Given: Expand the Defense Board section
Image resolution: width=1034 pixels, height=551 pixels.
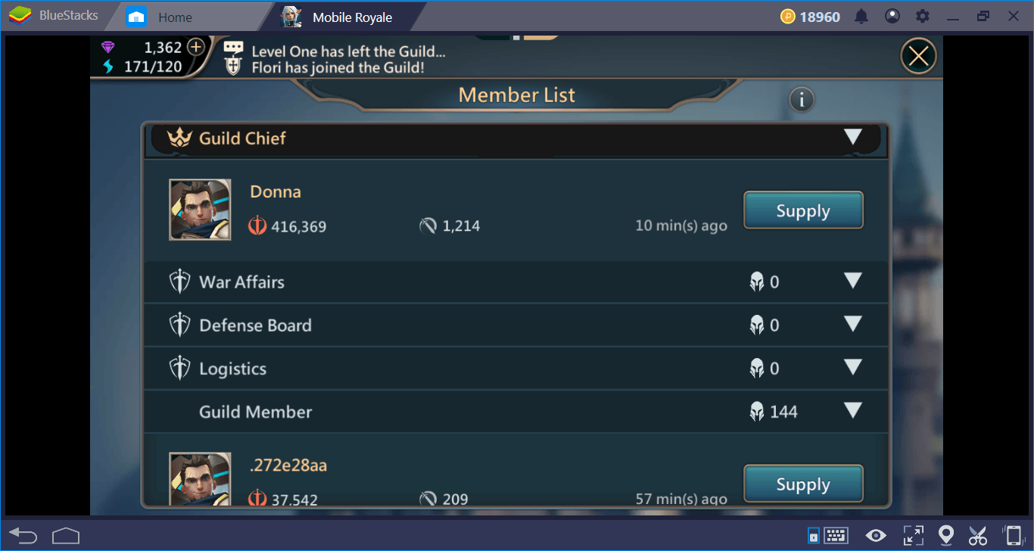Looking at the screenshot, I should pos(853,324).
